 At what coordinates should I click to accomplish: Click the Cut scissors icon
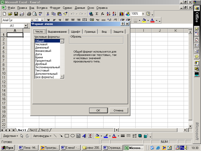click(48, 14)
